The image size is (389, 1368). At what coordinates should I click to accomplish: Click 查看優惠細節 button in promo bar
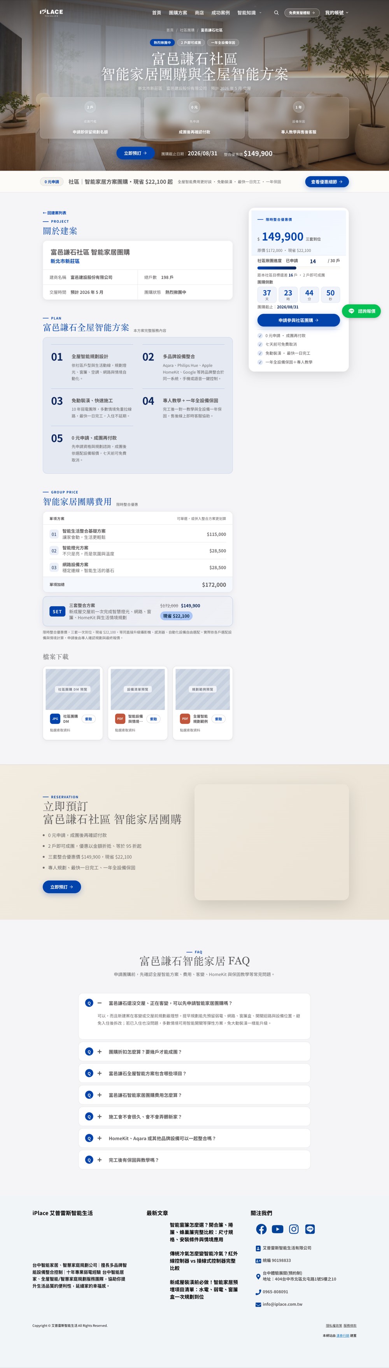(326, 182)
